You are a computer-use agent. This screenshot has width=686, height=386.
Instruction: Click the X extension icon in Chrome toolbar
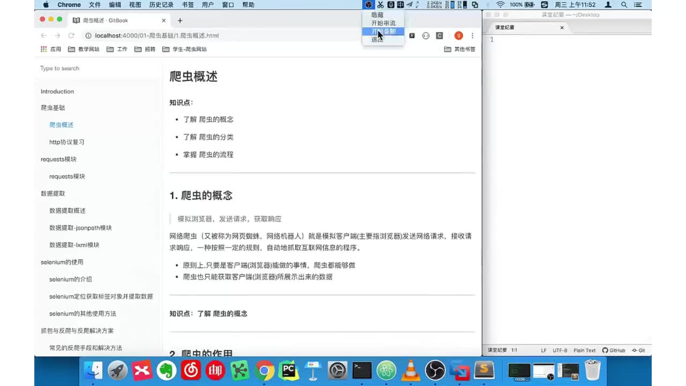tap(412, 35)
